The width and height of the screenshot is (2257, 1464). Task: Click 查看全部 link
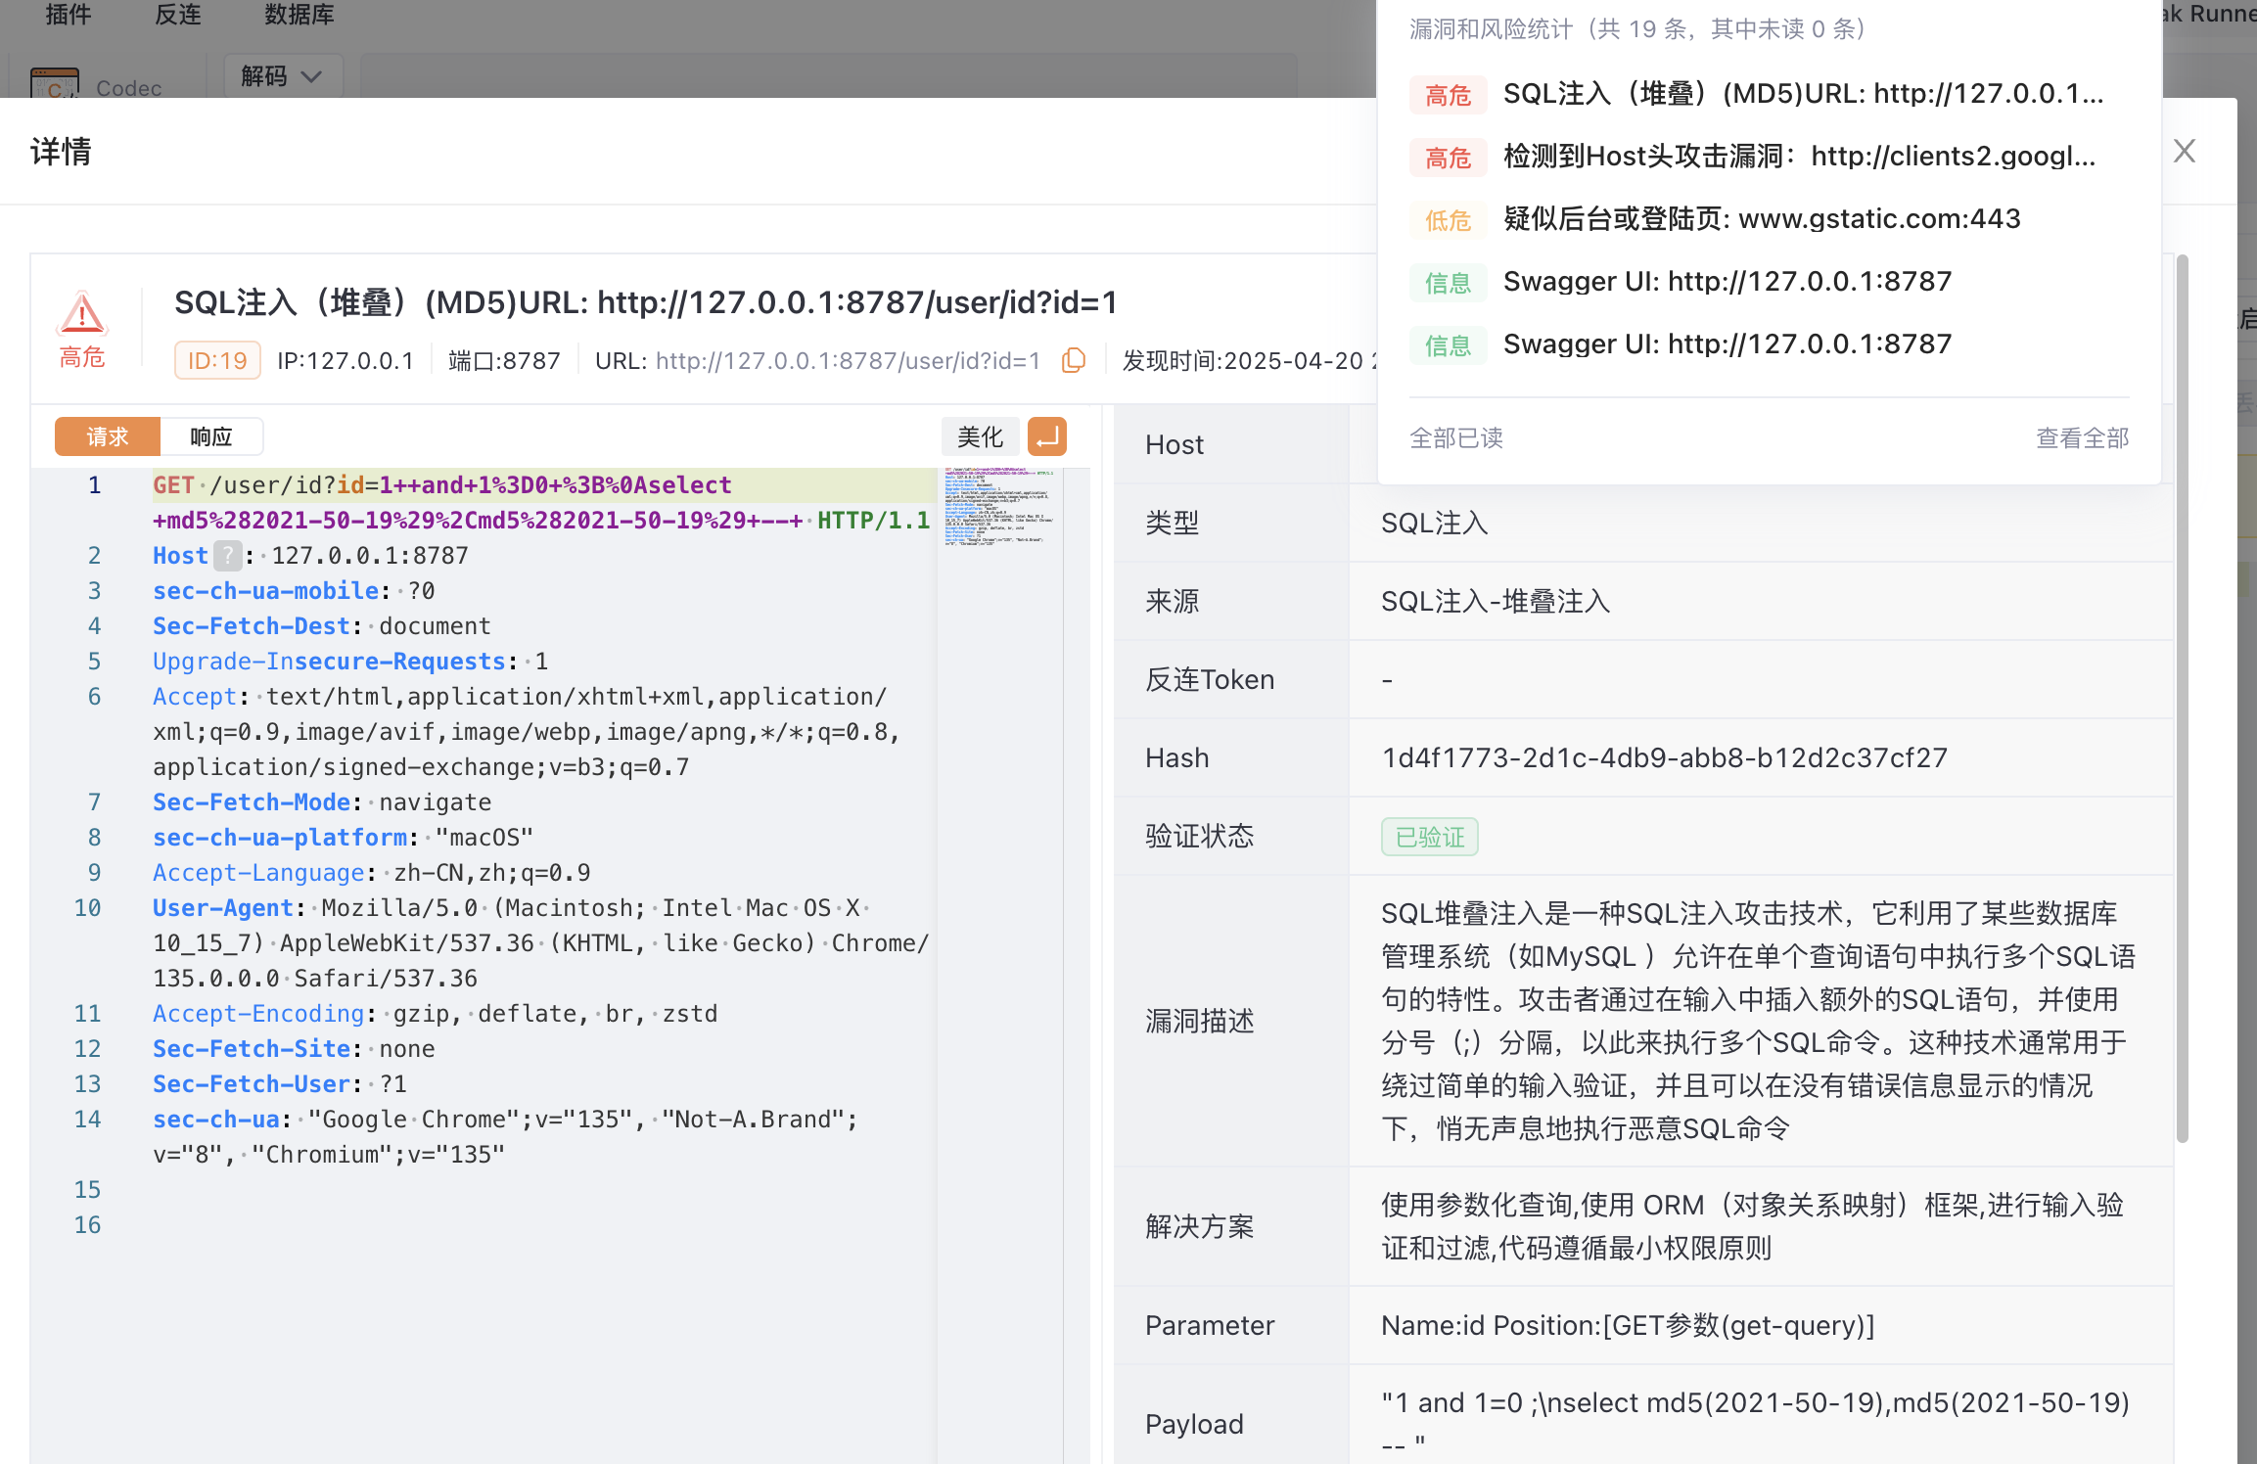2082,437
